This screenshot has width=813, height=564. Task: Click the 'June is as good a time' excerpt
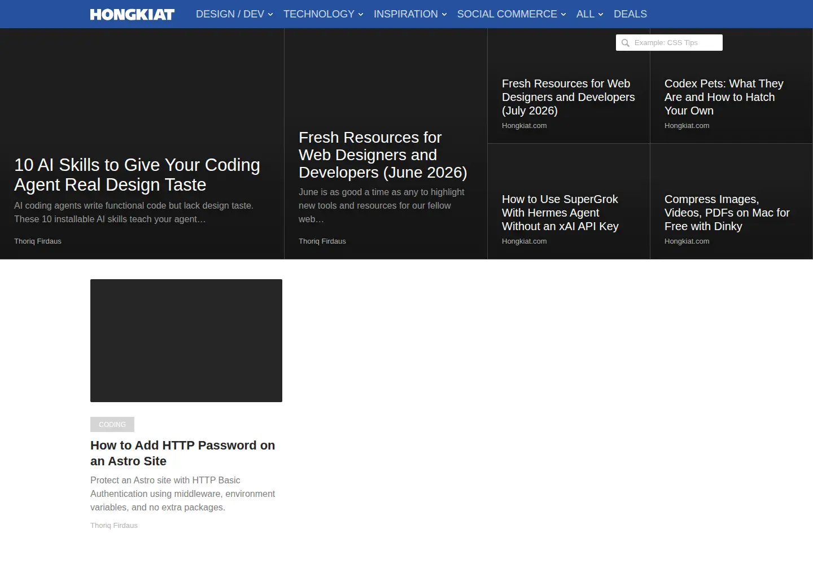[382, 206]
